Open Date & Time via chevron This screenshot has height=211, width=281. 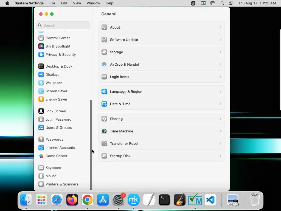click(220, 104)
